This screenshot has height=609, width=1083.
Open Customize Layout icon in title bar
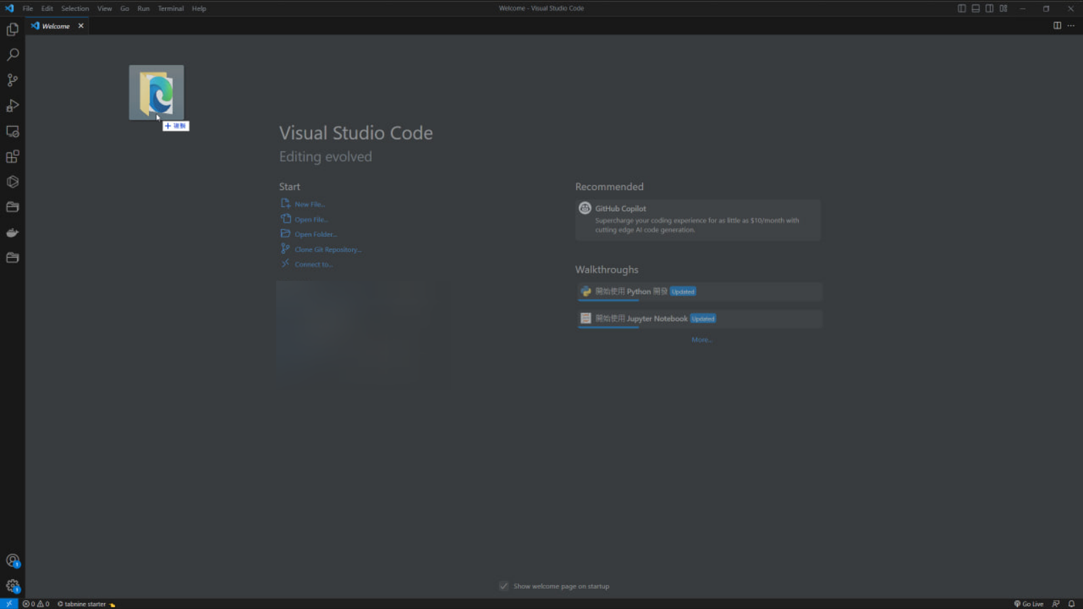(x=1004, y=8)
